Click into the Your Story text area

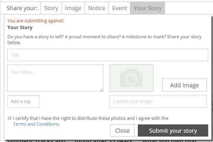pyautogui.click(x=55, y=78)
